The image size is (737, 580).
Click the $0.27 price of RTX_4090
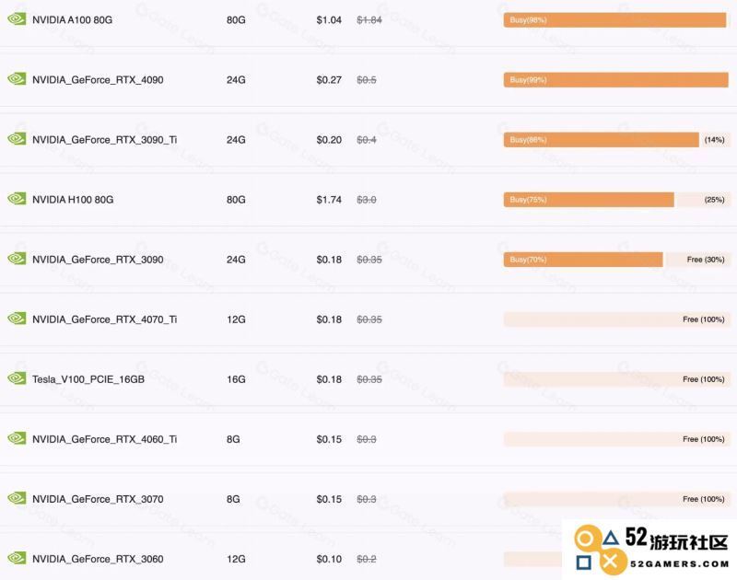[x=329, y=80]
